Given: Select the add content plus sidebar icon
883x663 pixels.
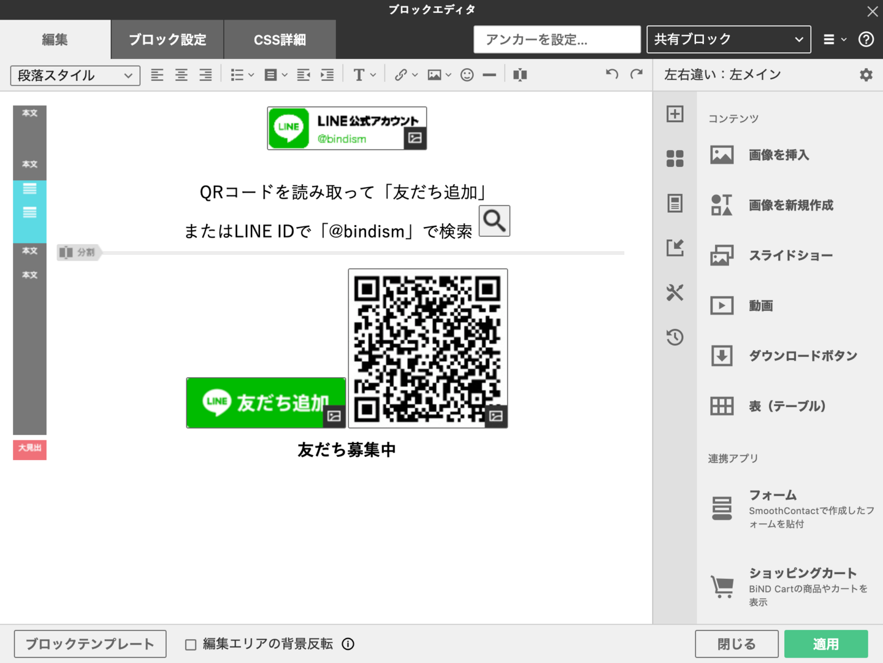Looking at the screenshot, I should click(x=675, y=114).
